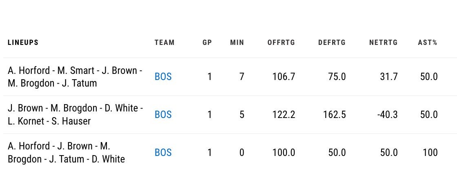Sort by NETRTG column header
This screenshot has width=457, height=169.
pyautogui.click(x=383, y=42)
